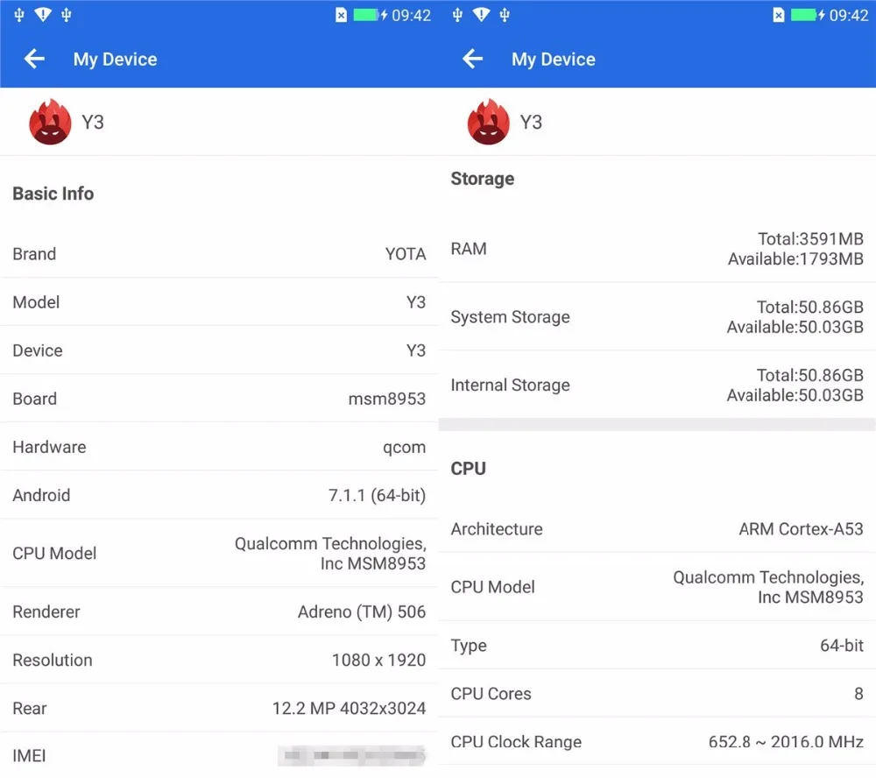876x778 pixels.
Task: Tap the AnTuTu logo on the left screen
Action: coord(50,122)
